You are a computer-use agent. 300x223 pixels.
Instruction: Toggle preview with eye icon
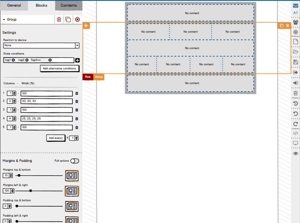(x=296, y=154)
